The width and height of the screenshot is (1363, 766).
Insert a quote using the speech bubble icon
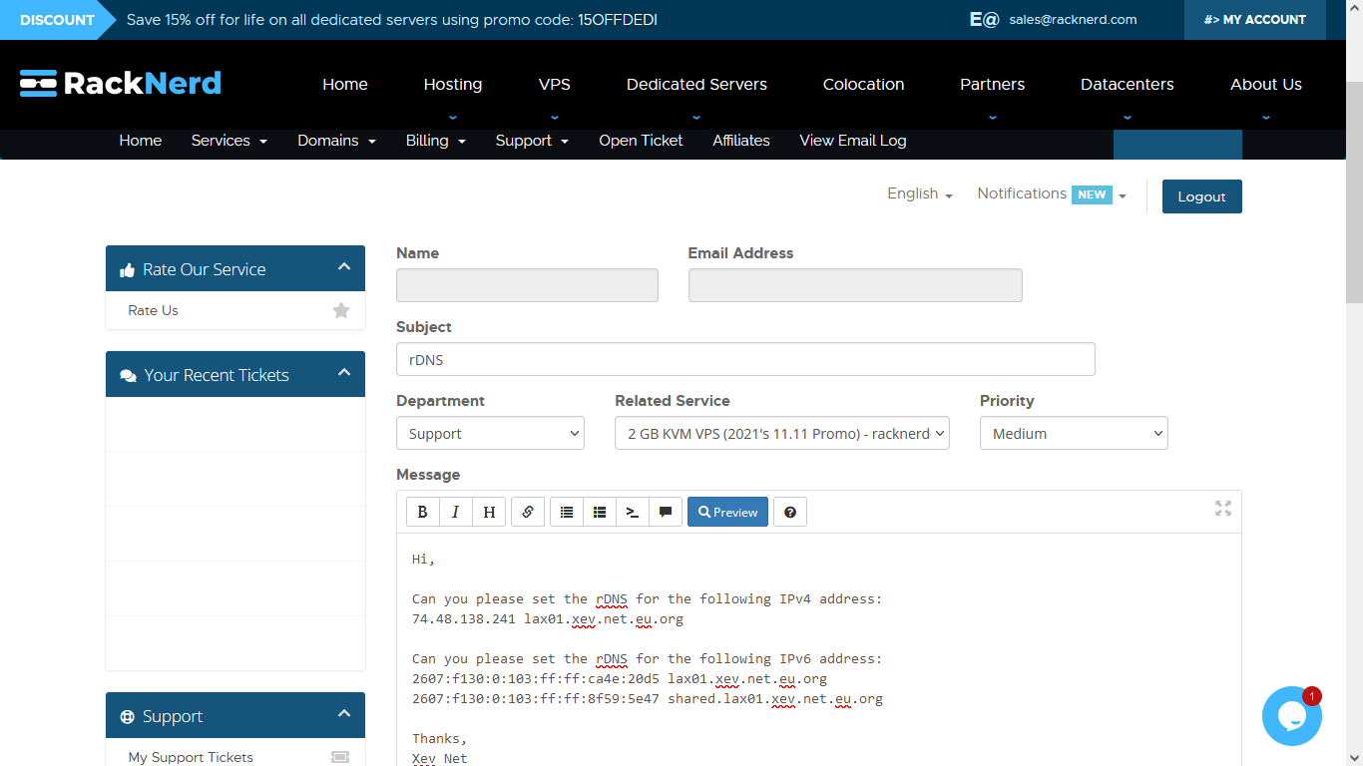665,512
